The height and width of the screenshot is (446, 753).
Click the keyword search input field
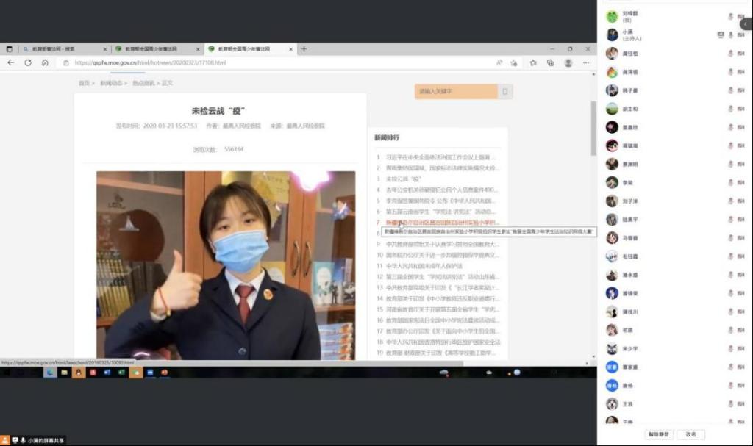(x=456, y=92)
